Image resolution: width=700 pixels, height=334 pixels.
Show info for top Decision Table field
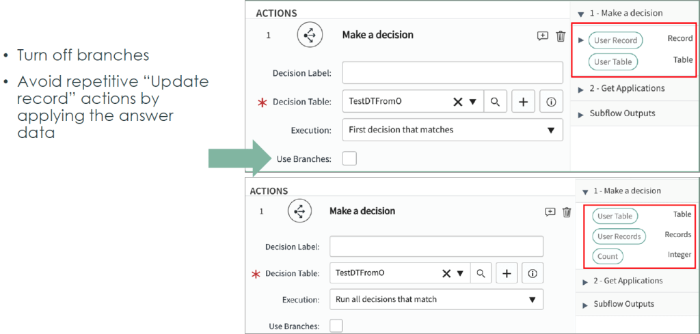coord(551,102)
